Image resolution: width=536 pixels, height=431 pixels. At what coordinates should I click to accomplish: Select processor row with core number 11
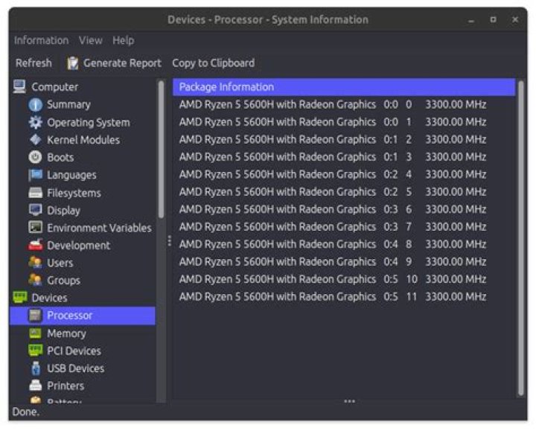343,296
